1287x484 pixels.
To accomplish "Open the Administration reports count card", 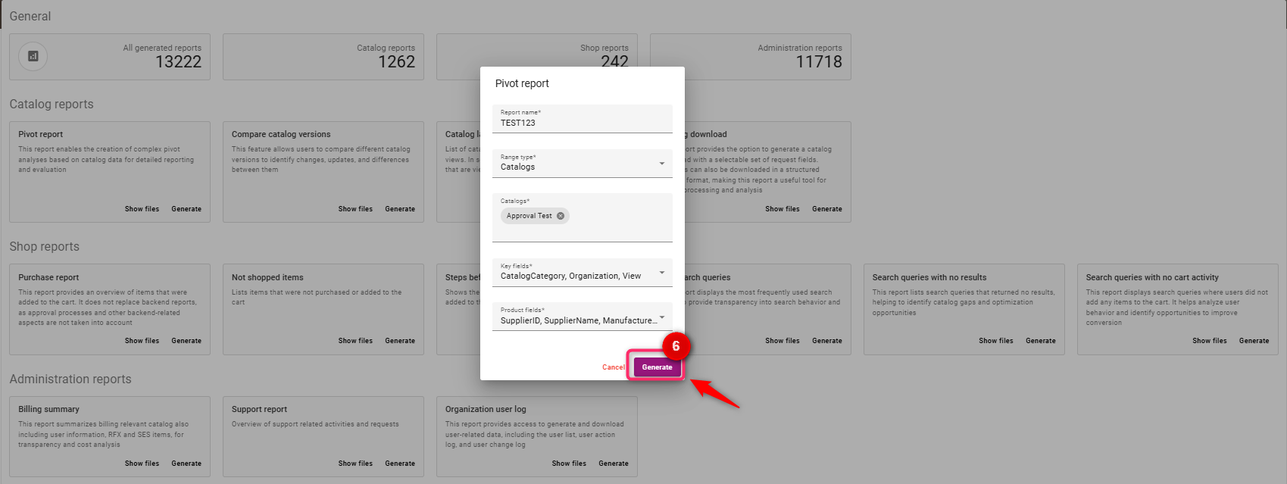I will pyautogui.click(x=750, y=57).
